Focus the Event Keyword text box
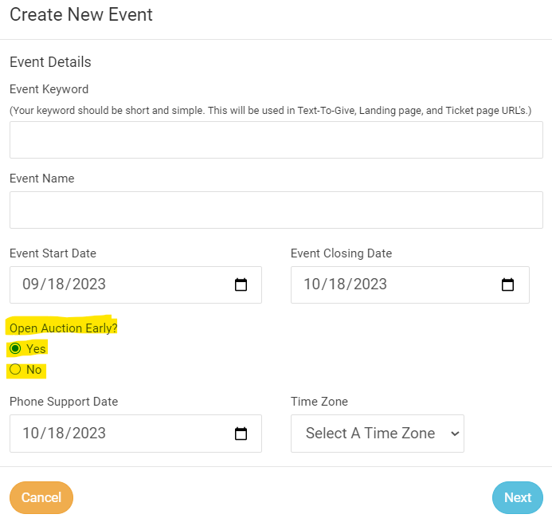This screenshot has width=552, height=522. pyautogui.click(x=276, y=139)
